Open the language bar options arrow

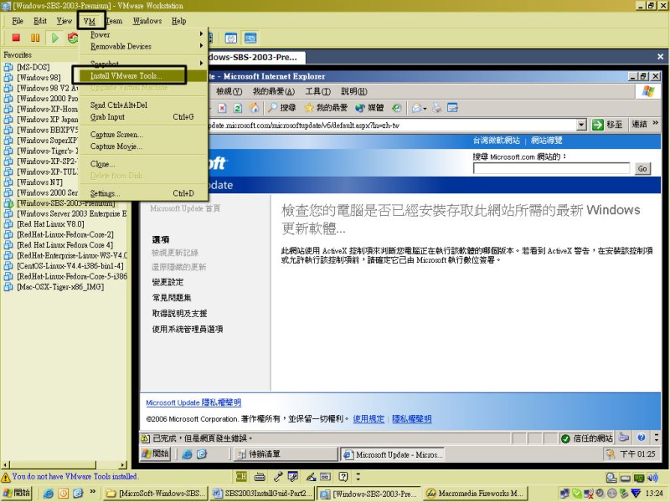pos(358,476)
